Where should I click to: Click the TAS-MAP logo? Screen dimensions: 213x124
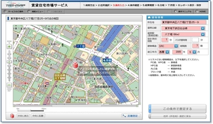(x=15, y=5)
